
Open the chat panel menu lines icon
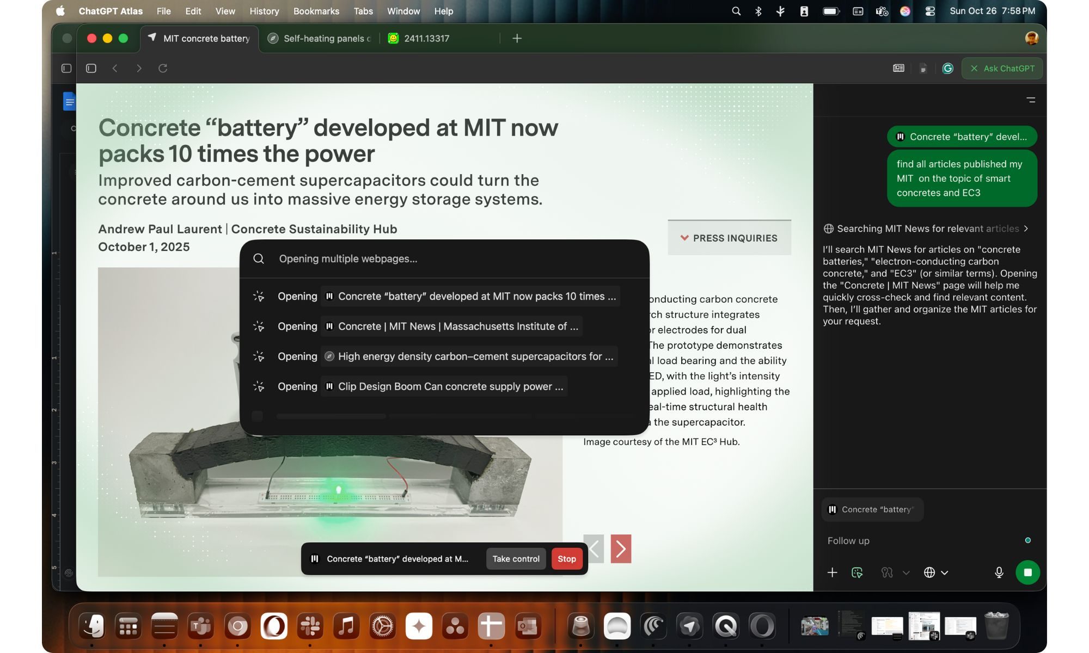[x=1031, y=100]
